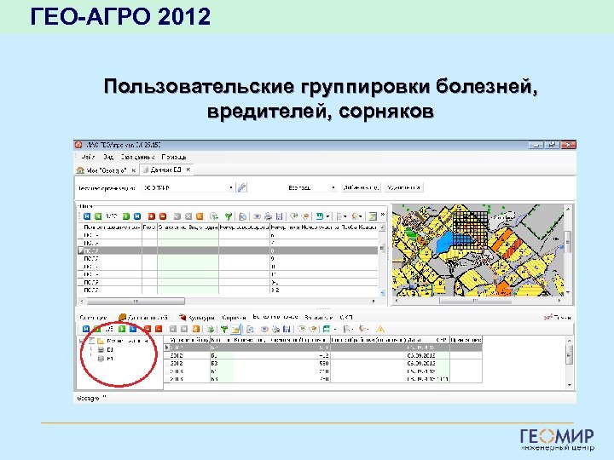Image resolution: width=614 pixels, height=460 pixels.
Task: Print using printer icon in lower toolbar
Action: [275, 329]
